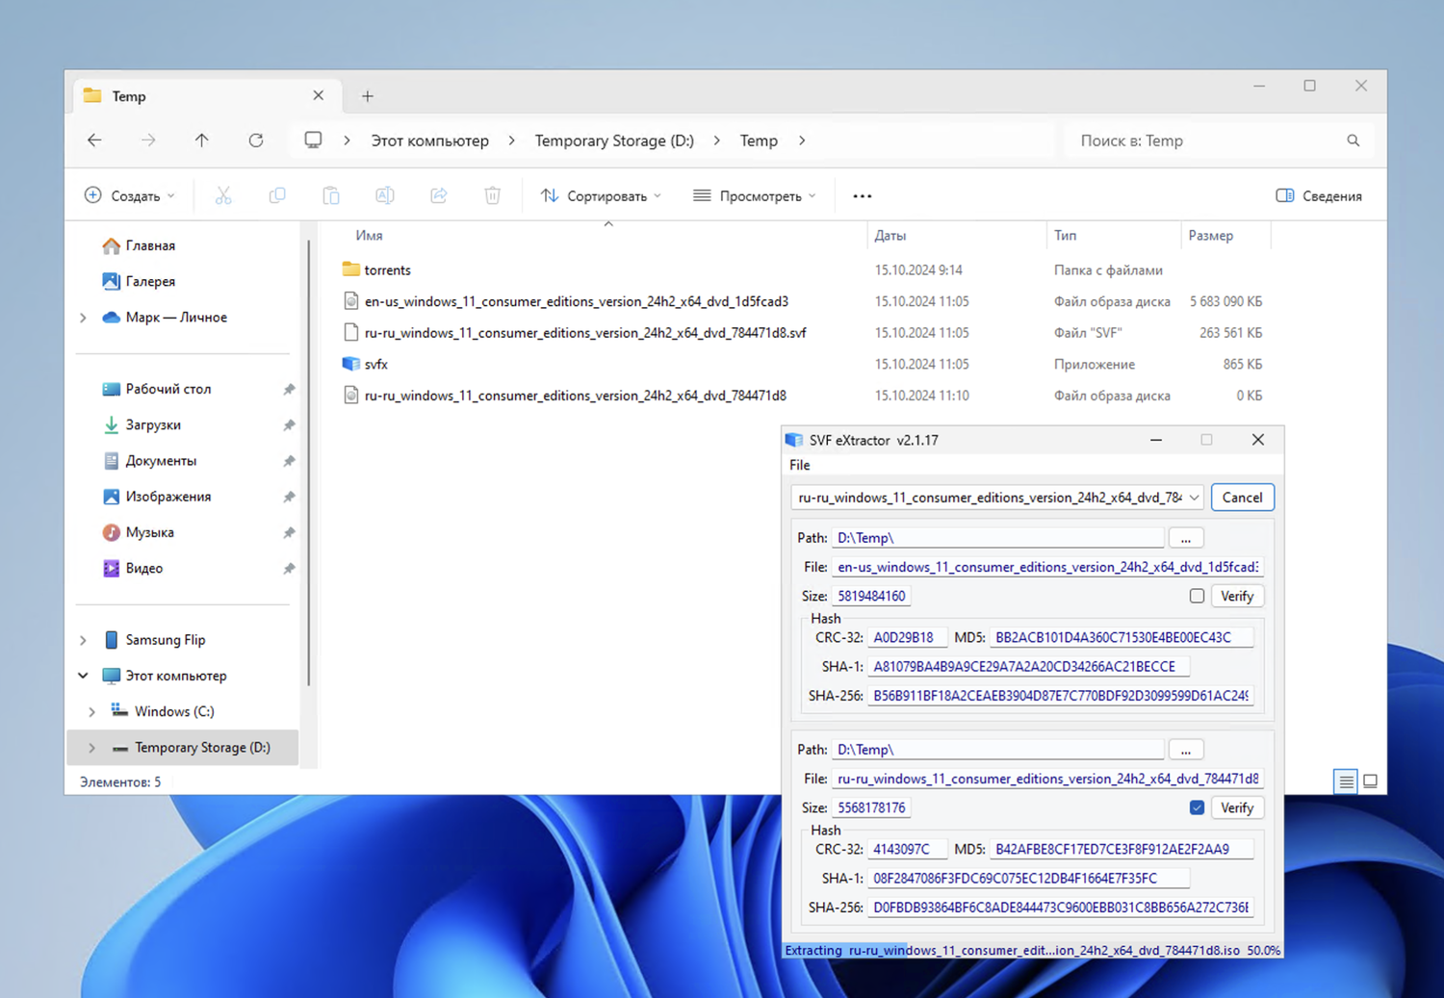Image resolution: width=1444 pixels, height=998 pixels.
Task: Switch to details list view icon
Action: pyautogui.click(x=1346, y=781)
